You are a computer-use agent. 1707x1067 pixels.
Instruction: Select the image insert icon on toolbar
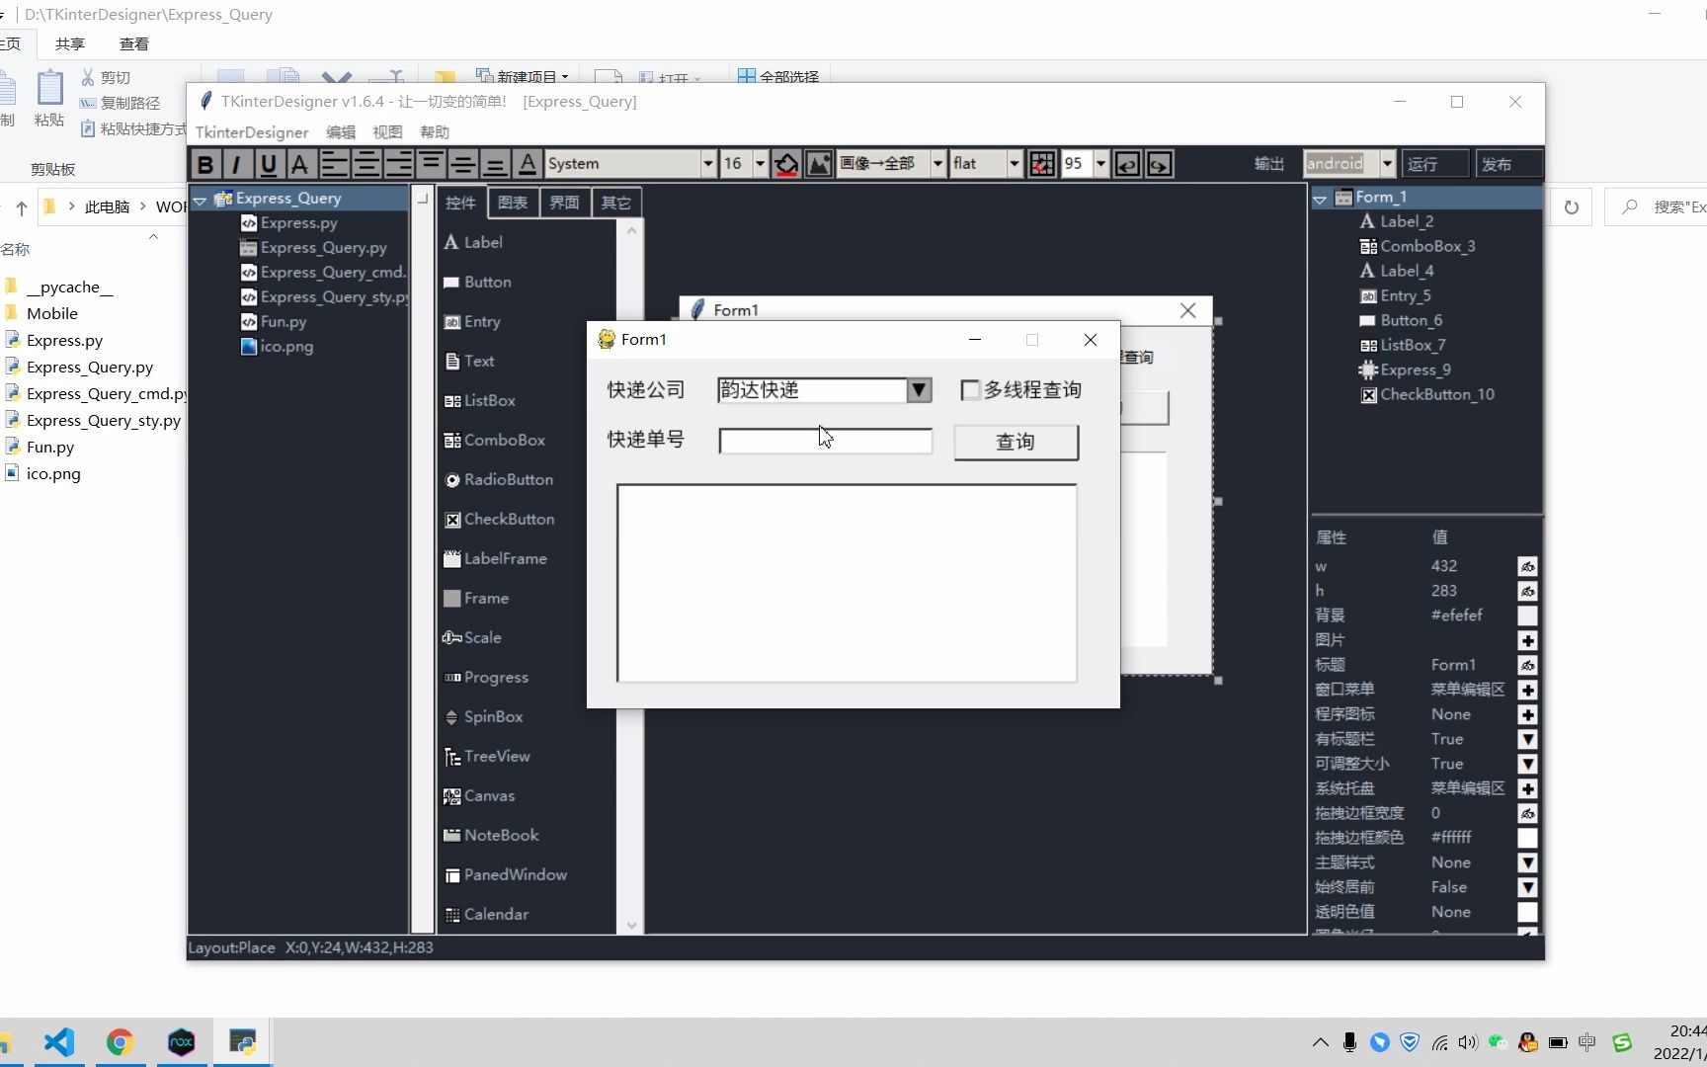(x=819, y=163)
